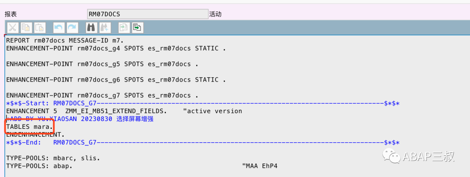Viewport: 470px width, 177px height.
Task: Redo the last undone edit
Action: [x=72, y=28]
